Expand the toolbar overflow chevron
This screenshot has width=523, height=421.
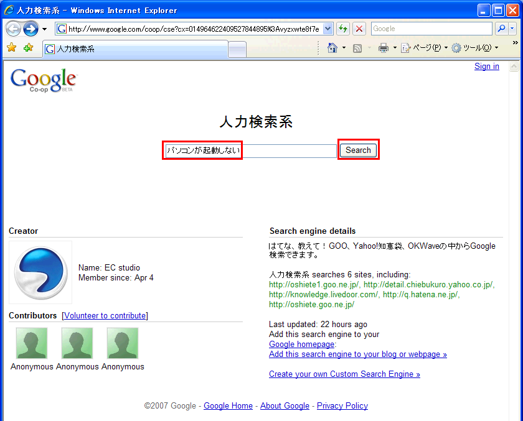pos(516,43)
